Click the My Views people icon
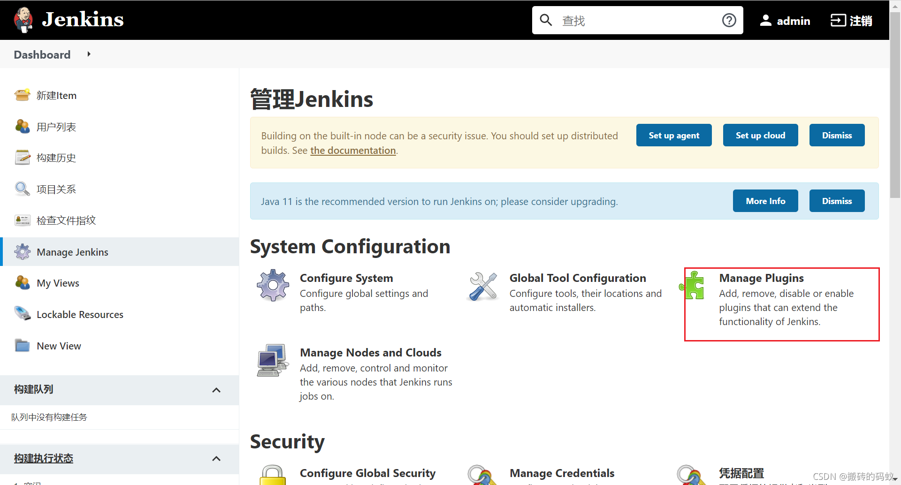The image size is (901, 485). pyautogui.click(x=22, y=283)
